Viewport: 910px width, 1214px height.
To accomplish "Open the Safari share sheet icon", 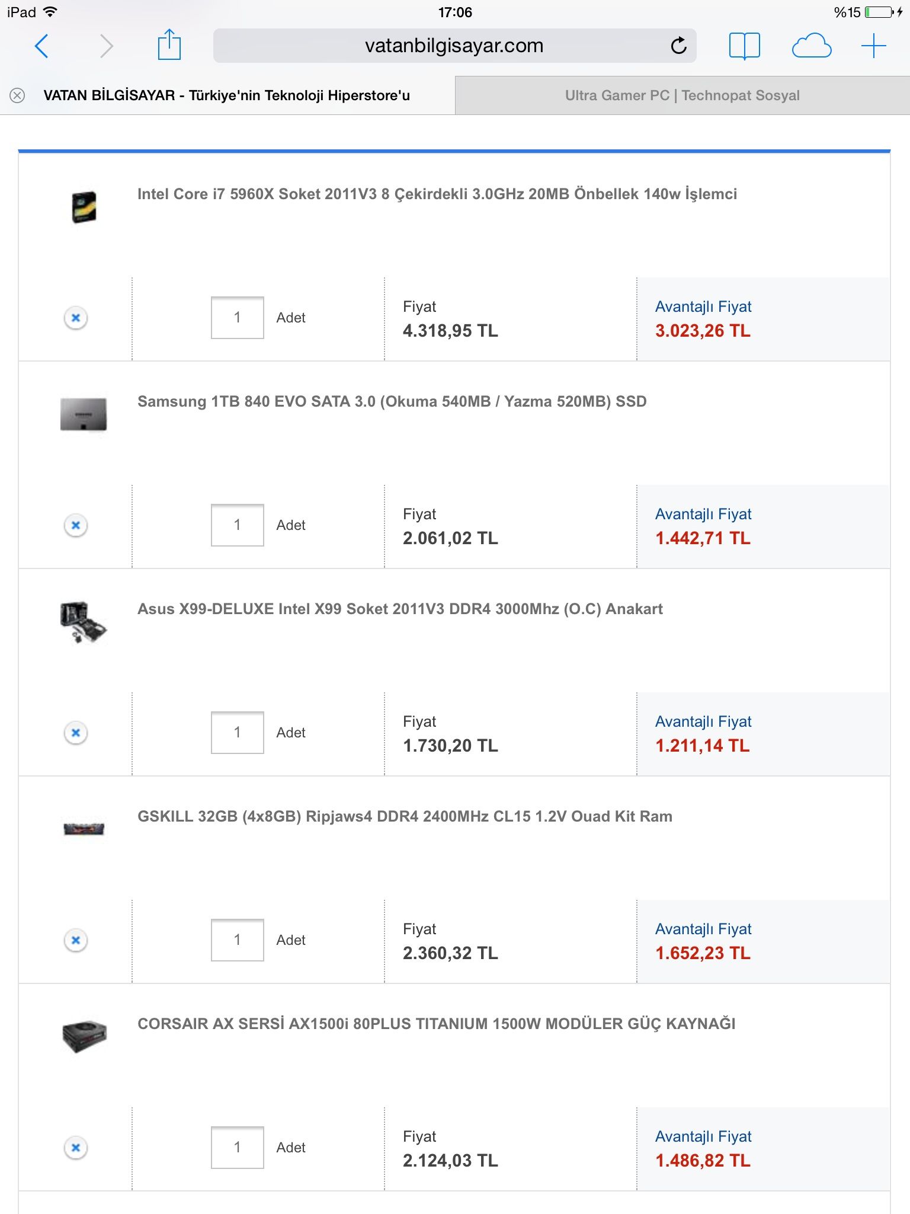I will click(x=169, y=46).
